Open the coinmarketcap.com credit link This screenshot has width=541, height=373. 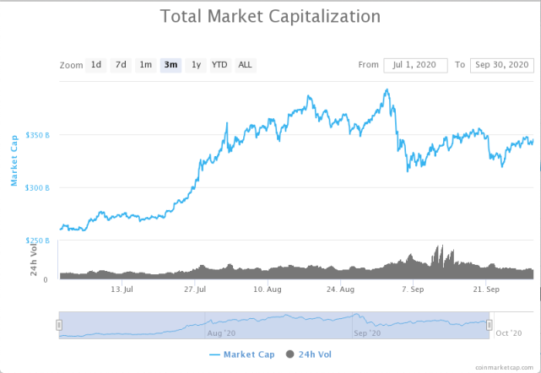tap(505, 367)
